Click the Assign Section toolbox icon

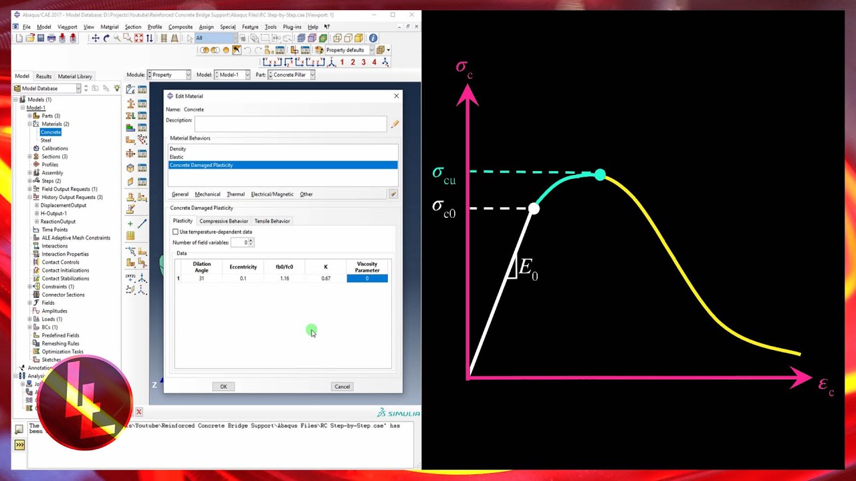click(x=130, y=116)
